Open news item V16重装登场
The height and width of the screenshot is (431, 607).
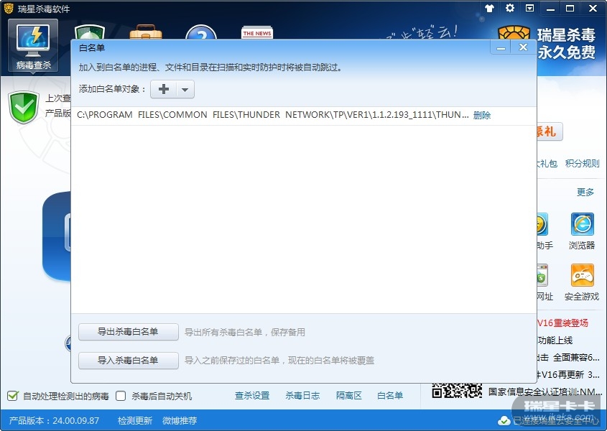(562, 323)
